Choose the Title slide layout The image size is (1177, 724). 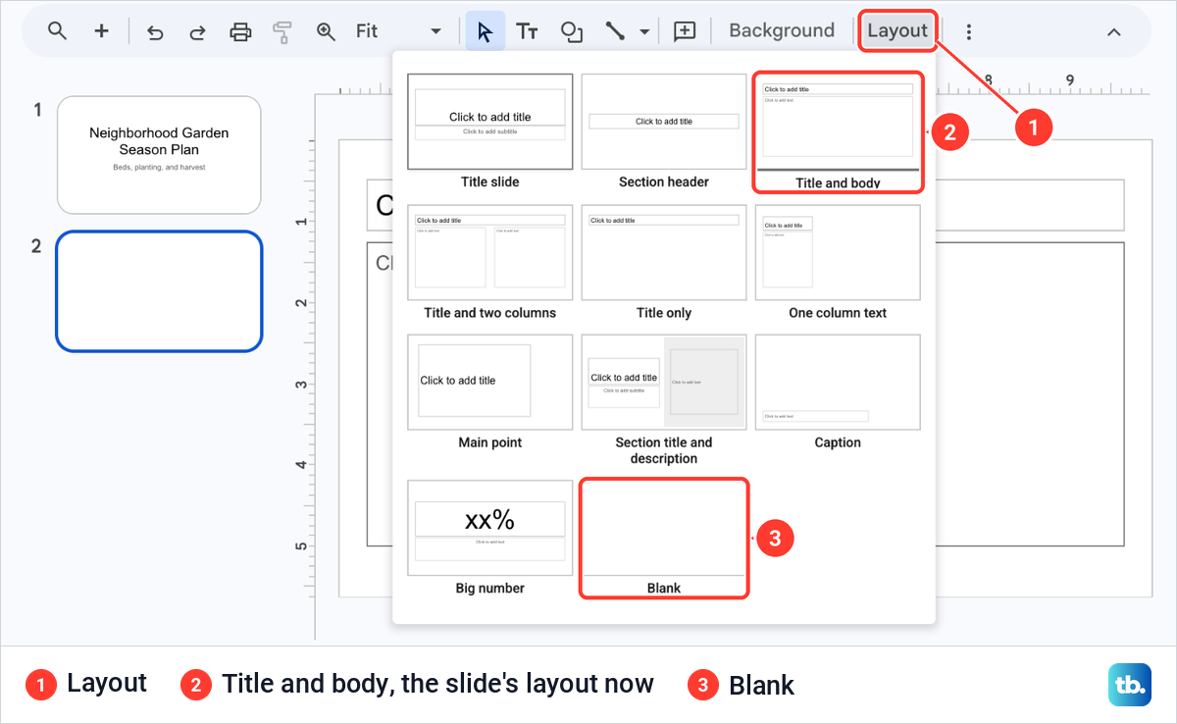click(x=490, y=131)
